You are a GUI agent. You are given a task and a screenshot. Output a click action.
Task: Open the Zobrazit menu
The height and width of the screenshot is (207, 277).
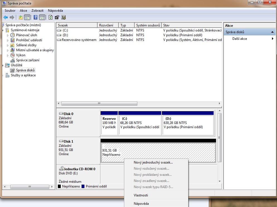(37, 11)
